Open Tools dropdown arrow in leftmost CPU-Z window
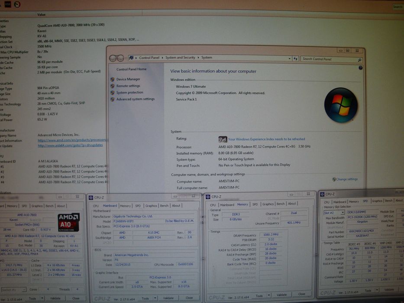 [42, 298]
